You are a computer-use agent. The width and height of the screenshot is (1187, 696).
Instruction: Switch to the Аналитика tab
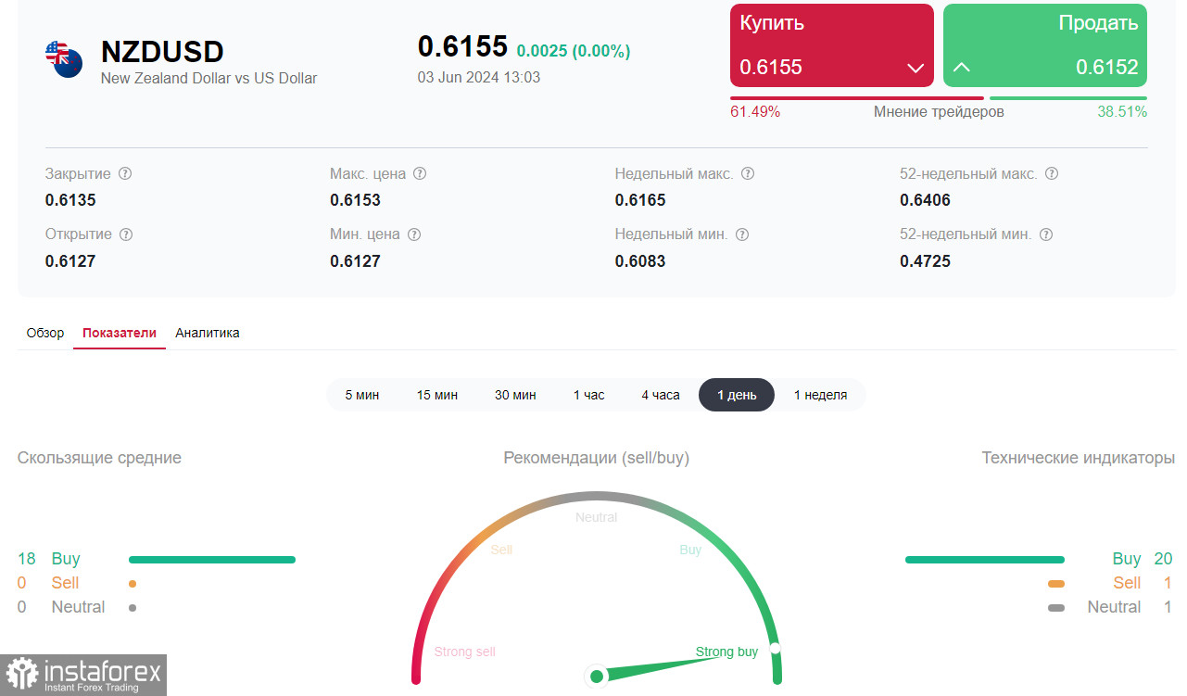click(x=208, y=333)
